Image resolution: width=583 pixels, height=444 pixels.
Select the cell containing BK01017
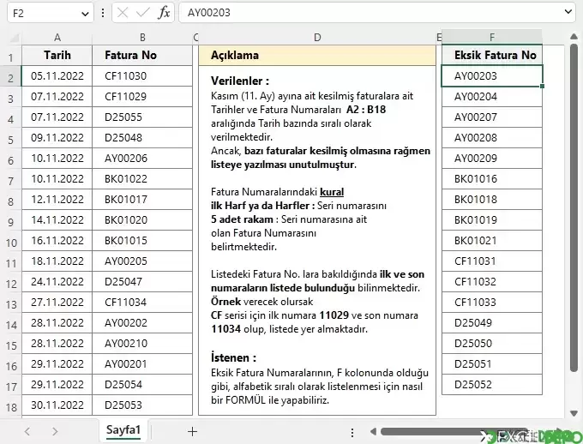click(142, 200)
